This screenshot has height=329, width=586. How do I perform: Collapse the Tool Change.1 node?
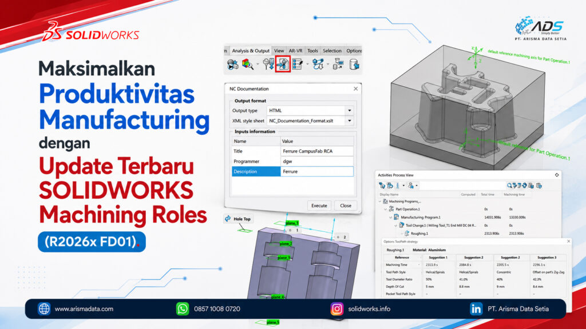click(395, 225)
